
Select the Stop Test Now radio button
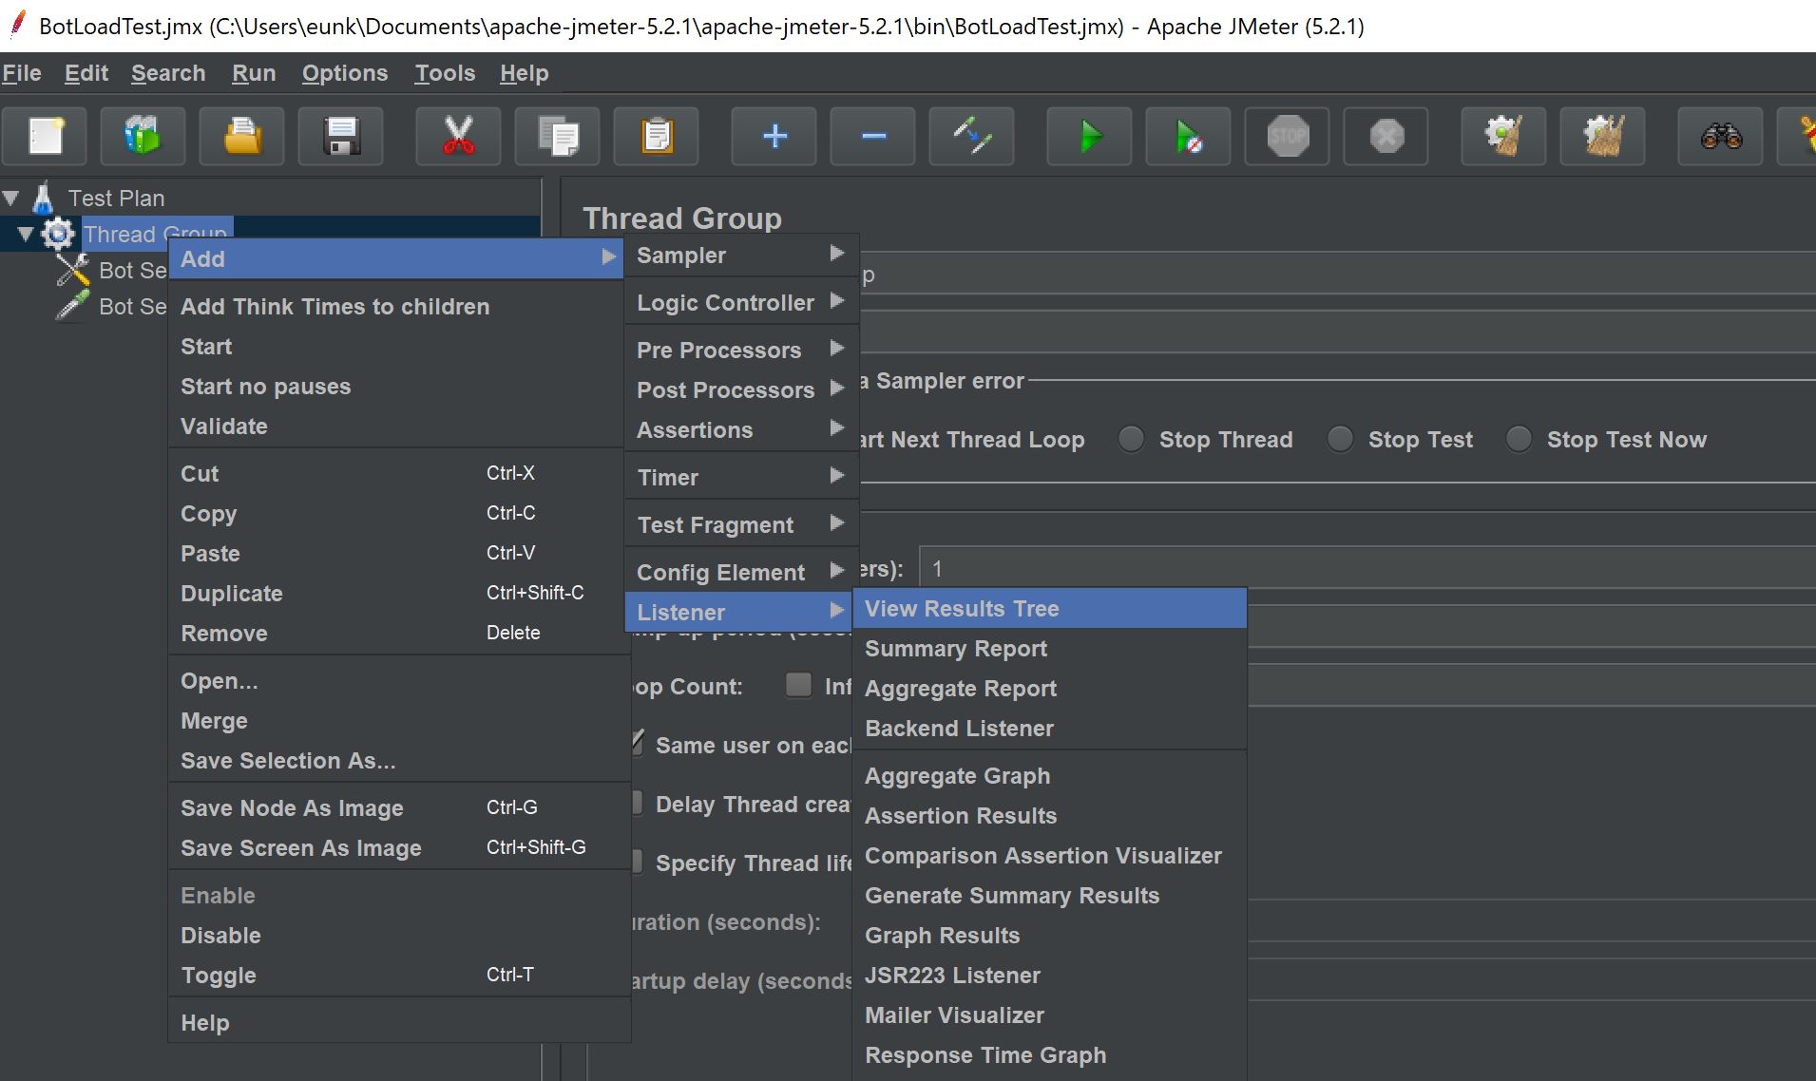[x=1519, y=439]
